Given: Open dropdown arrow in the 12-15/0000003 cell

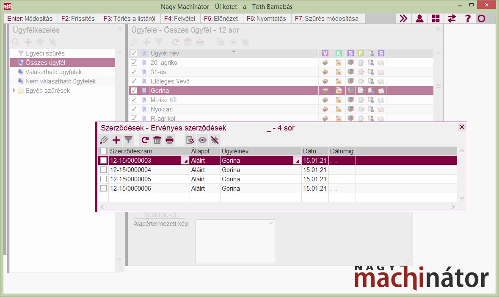Looking at the screenshot, I should coord(185,161).
